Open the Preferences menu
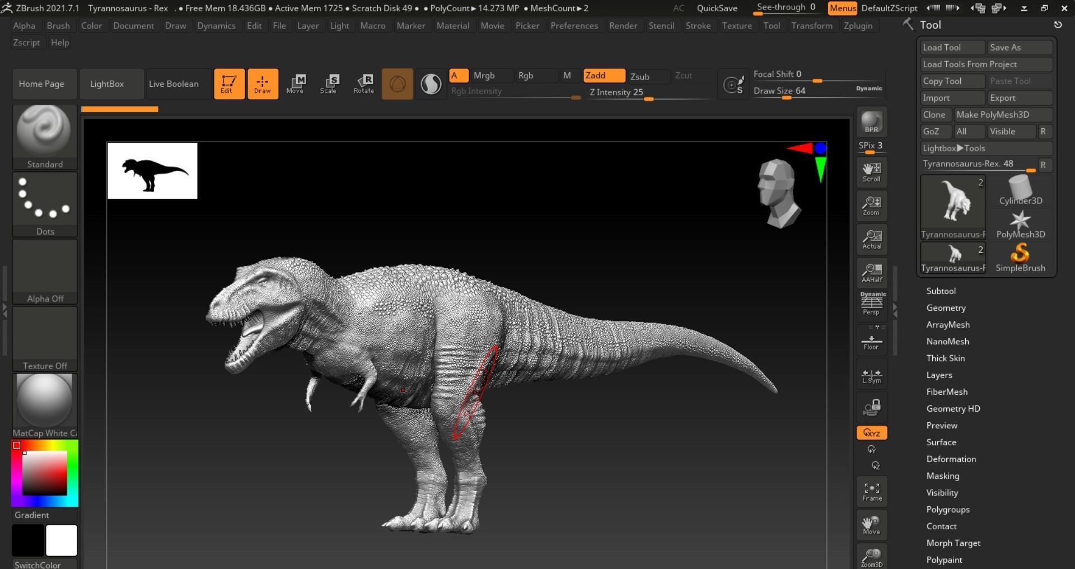 pos(574,26)
